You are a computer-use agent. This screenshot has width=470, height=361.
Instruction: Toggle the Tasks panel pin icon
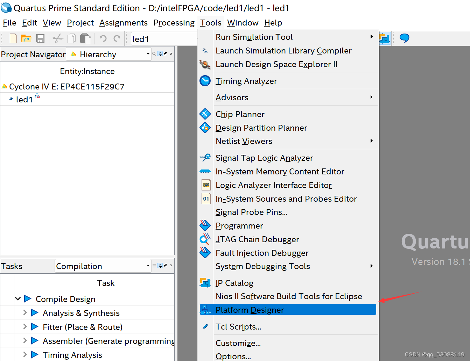click(x=160, y=266)
